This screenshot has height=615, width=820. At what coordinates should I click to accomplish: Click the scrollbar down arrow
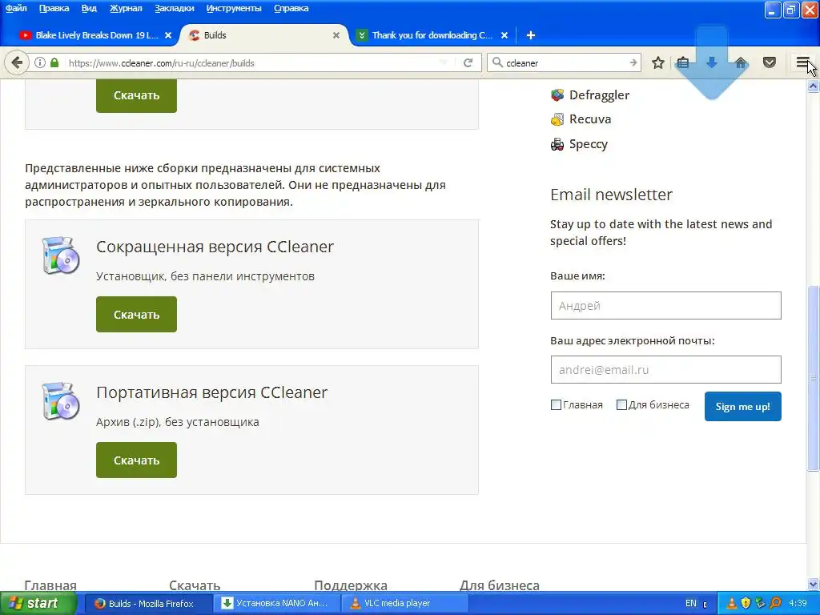tap(814, 584)
